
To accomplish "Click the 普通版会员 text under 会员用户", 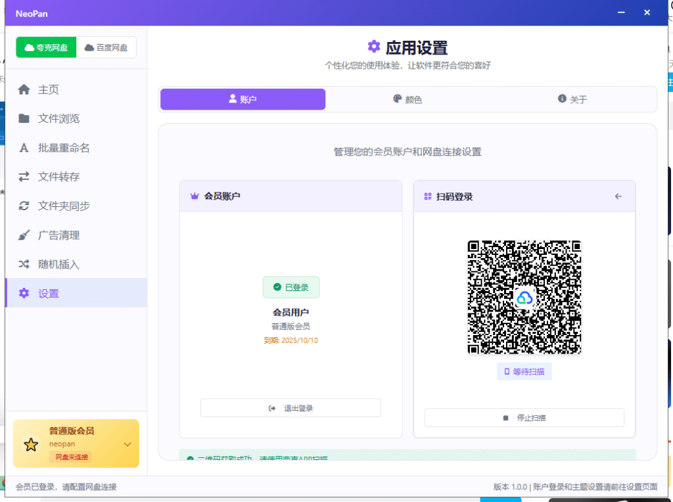I will [x=290, y=326].
